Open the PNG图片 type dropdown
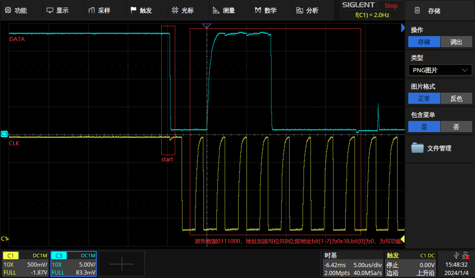 (440, 70)
